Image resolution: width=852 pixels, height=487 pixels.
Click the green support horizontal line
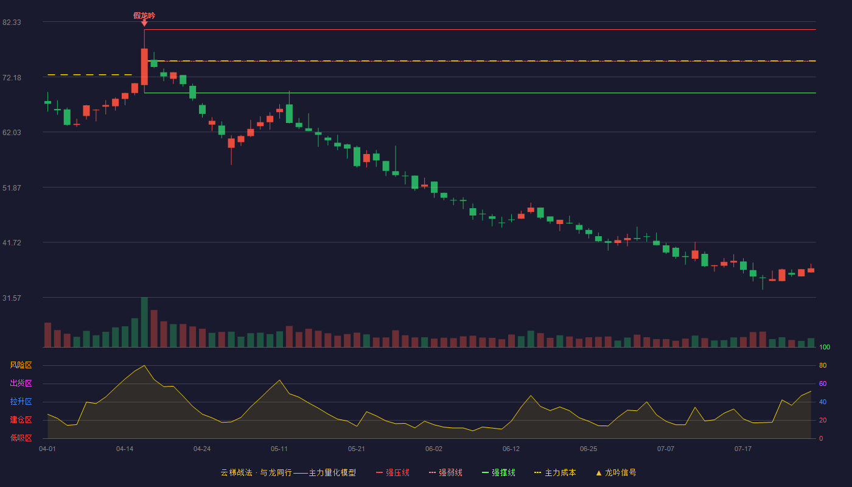click(x=480, y=93)
